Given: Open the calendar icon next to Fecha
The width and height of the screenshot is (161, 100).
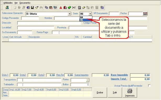Looking at the screenshot, I should [x=145, y=13].
